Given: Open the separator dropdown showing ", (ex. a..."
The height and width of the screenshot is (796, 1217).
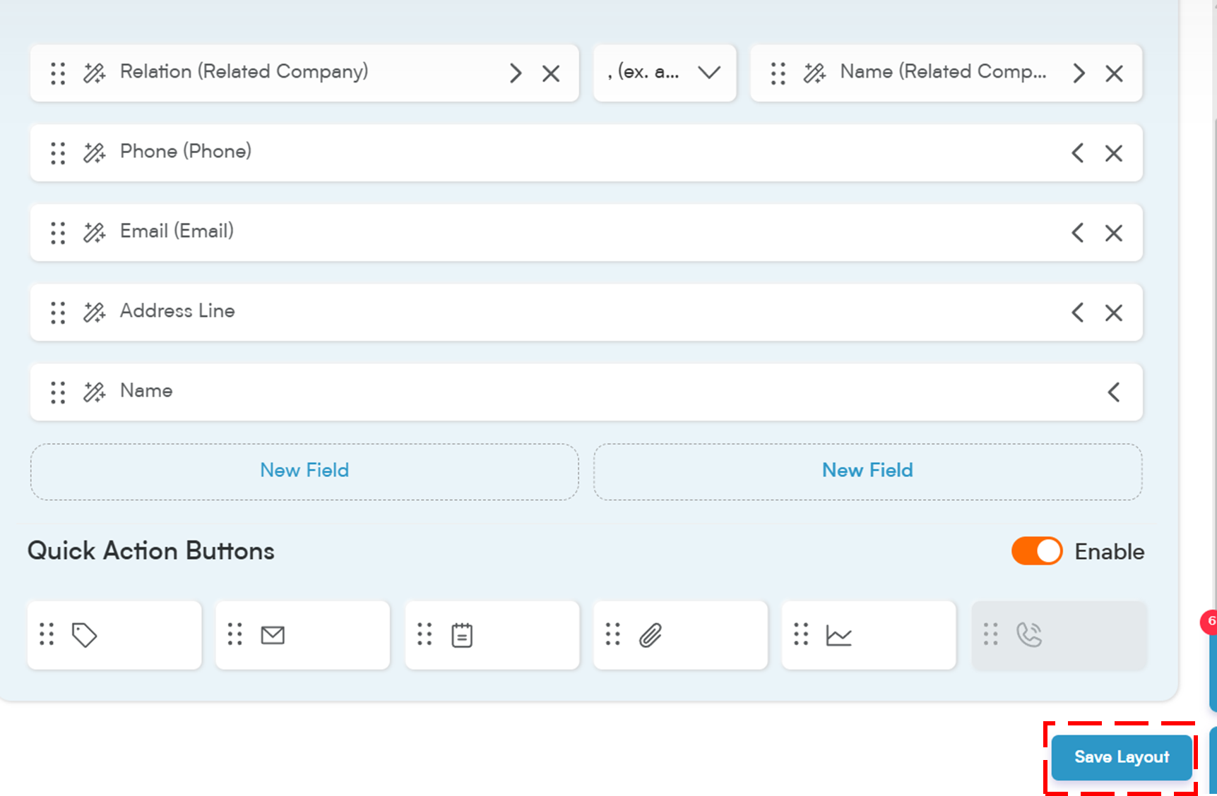Looking at the screenshot, I should click(665, 73).
